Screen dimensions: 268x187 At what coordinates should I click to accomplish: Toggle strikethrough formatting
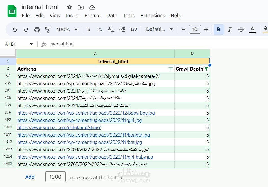[x=241, y=29]
